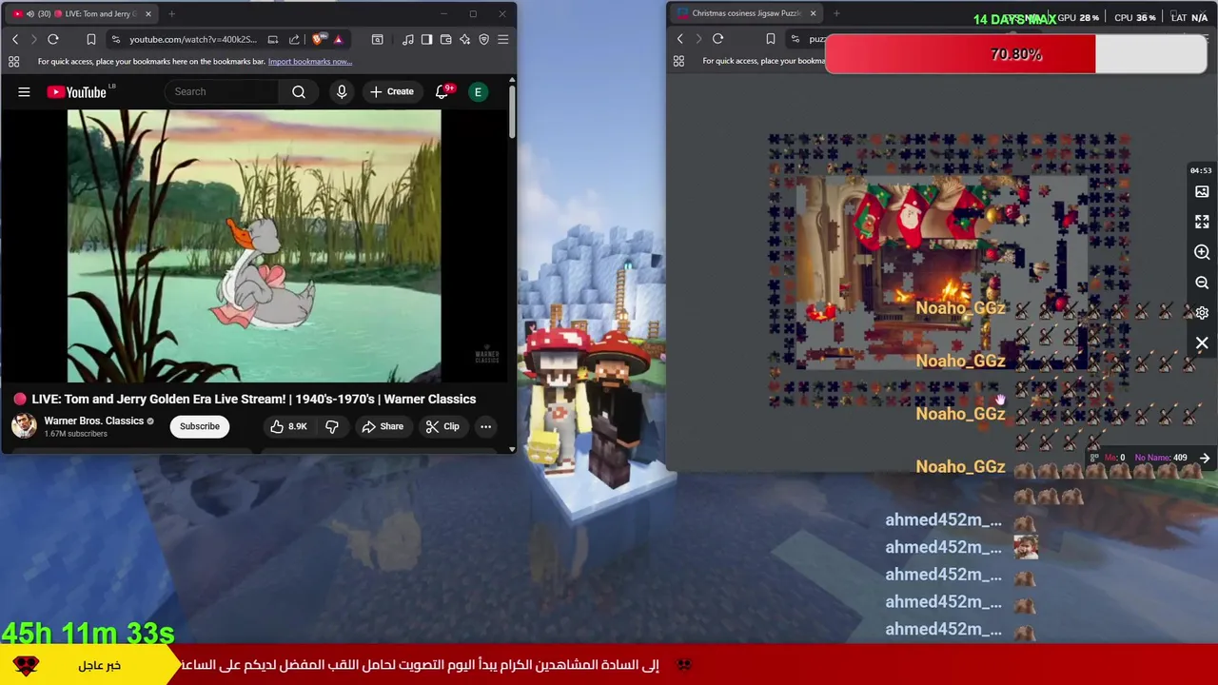1218x685 pixels.
Task: Go back in the YouTube browser window
Action: coord(15,39)
